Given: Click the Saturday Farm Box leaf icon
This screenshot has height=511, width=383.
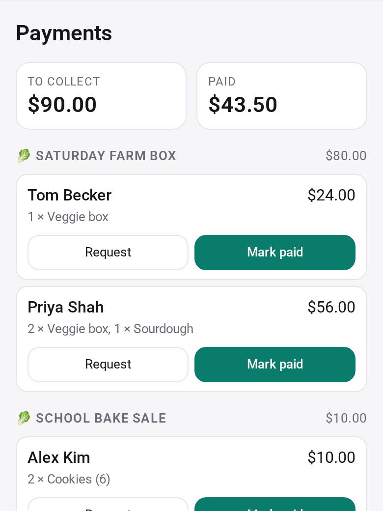Looking at the screenshot, I should pos(24,155).
